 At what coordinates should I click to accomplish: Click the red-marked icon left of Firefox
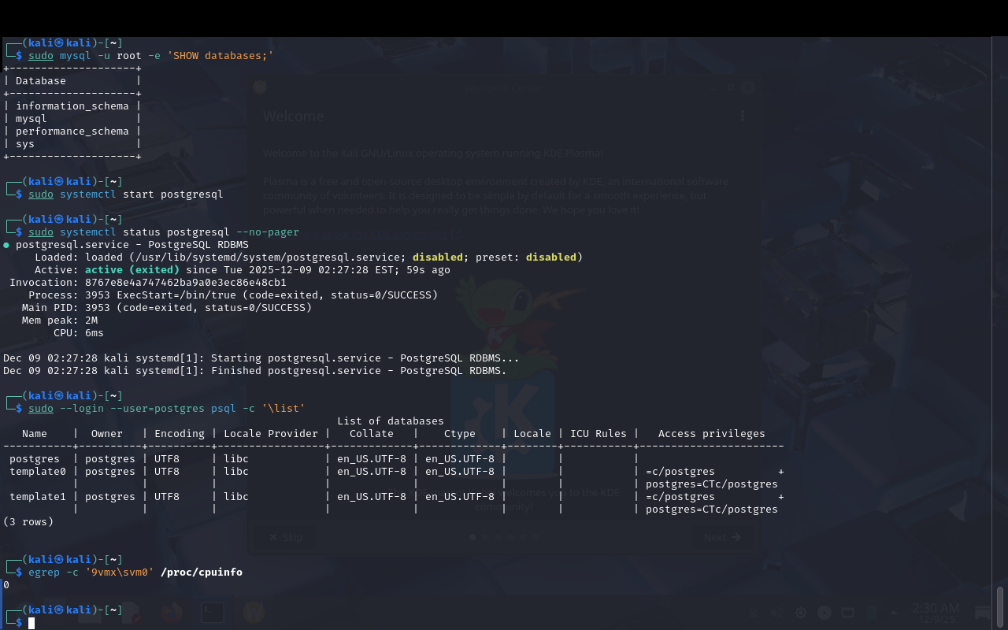click(x=132, y=613)
